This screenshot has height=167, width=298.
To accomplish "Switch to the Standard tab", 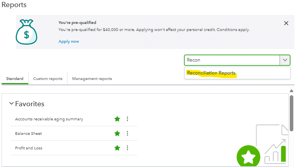I will point(15,79).
